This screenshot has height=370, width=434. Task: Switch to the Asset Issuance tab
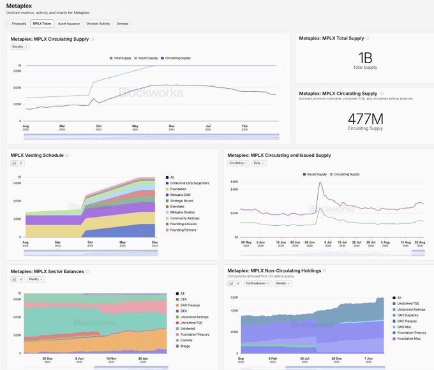69,24
